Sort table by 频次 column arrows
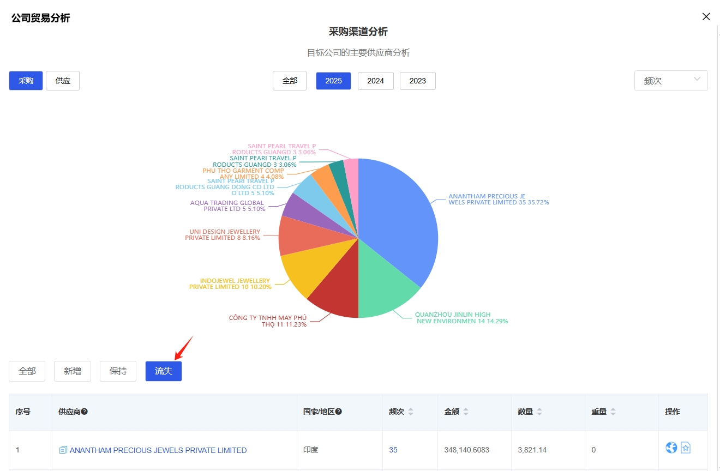The height and width of the screenshot is (471, 720). click(x=411, y=412)
